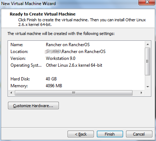Screen dimensions: 156x141
Task: Click the horizontal scrollbar thumb
Action: [x=74, y=93]
